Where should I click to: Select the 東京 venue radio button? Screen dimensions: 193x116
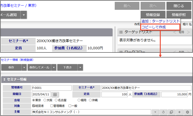pyautogui.click(x=33, y=100)
